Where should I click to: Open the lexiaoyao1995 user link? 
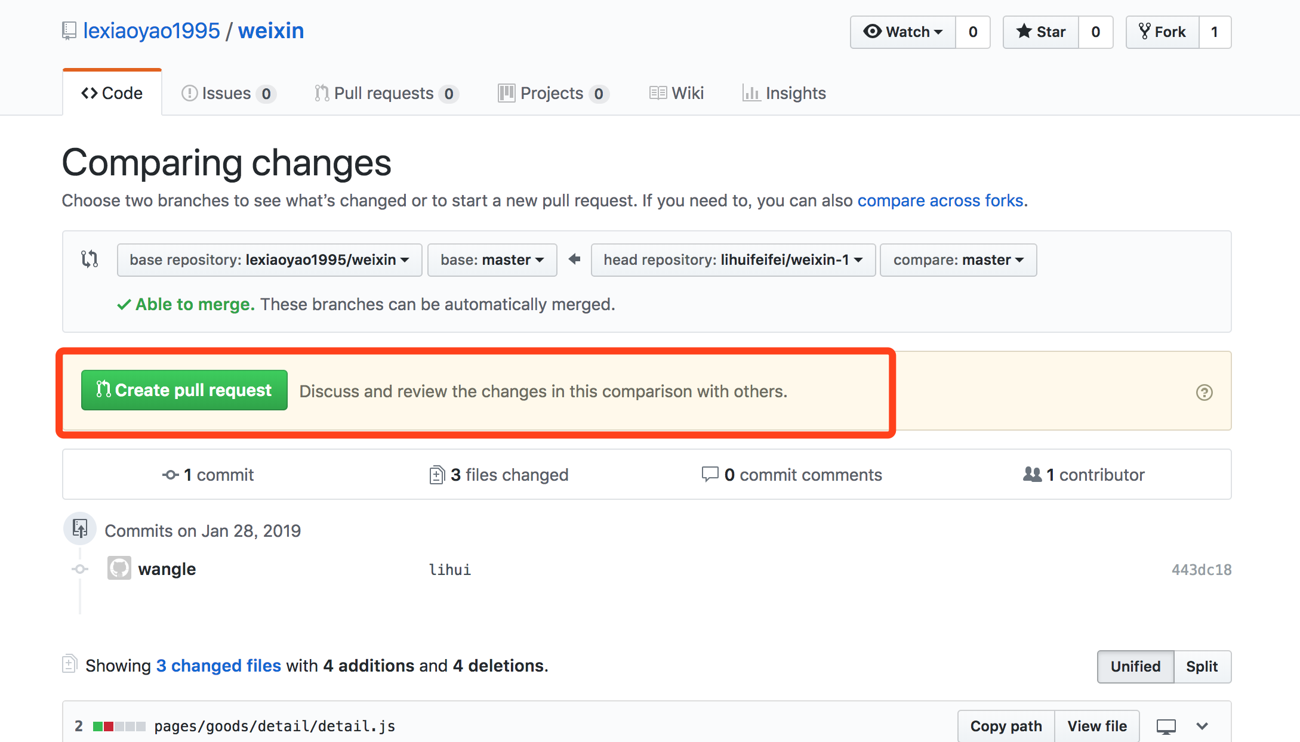(152, 31)
